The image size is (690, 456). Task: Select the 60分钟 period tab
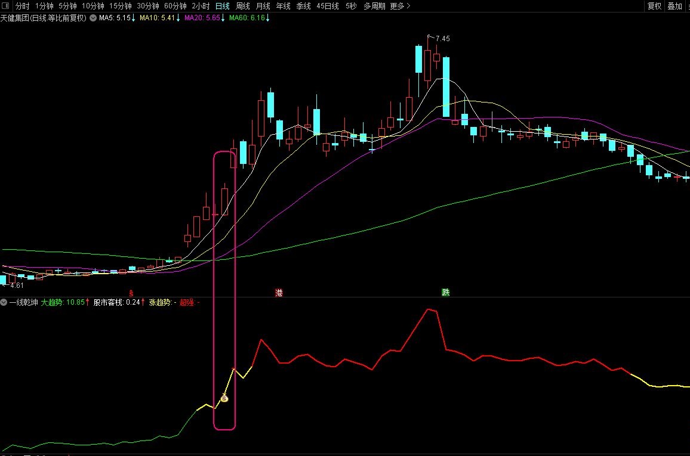pos(175,6)
